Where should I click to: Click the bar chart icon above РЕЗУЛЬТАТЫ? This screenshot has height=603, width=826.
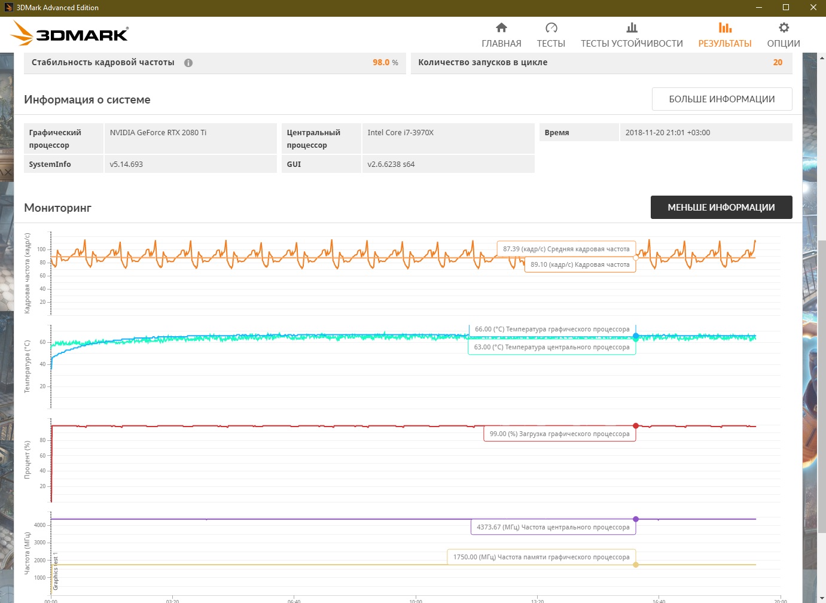click(x=725, y=28)
